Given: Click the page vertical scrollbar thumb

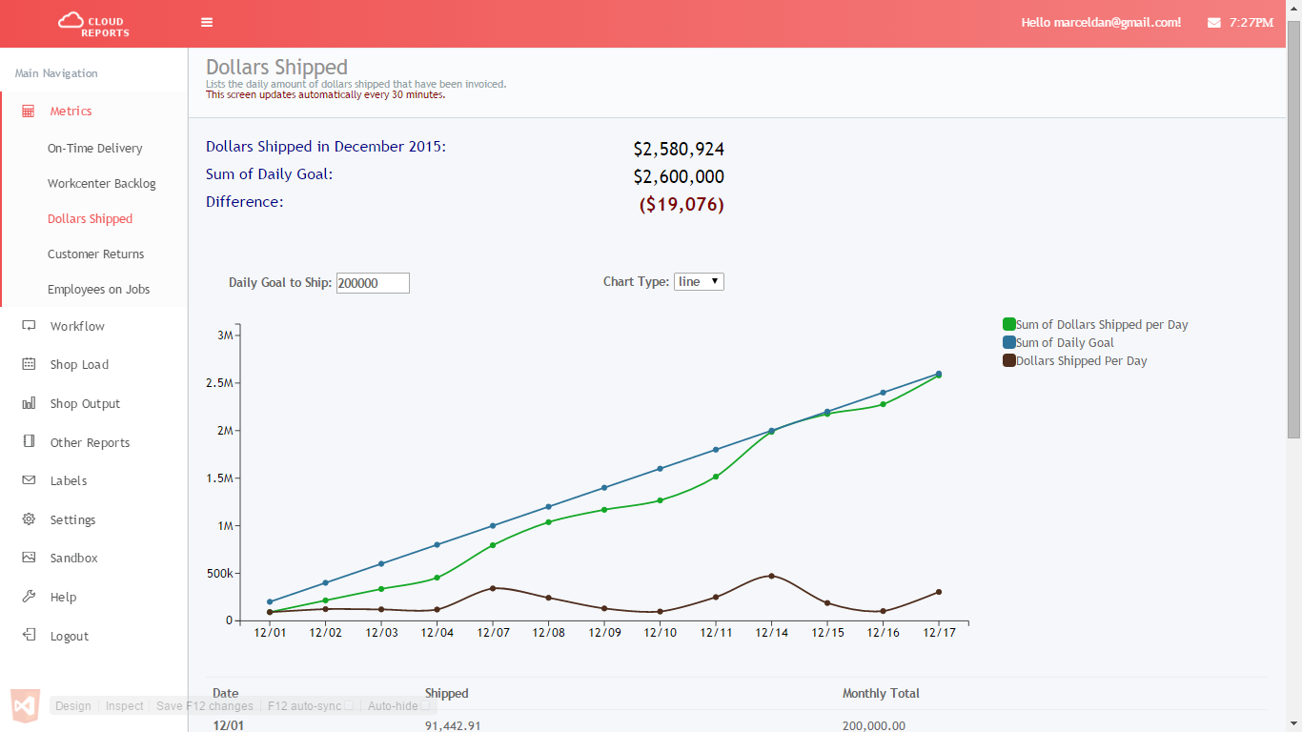Looking at the screenshot, I should 1293,229.
